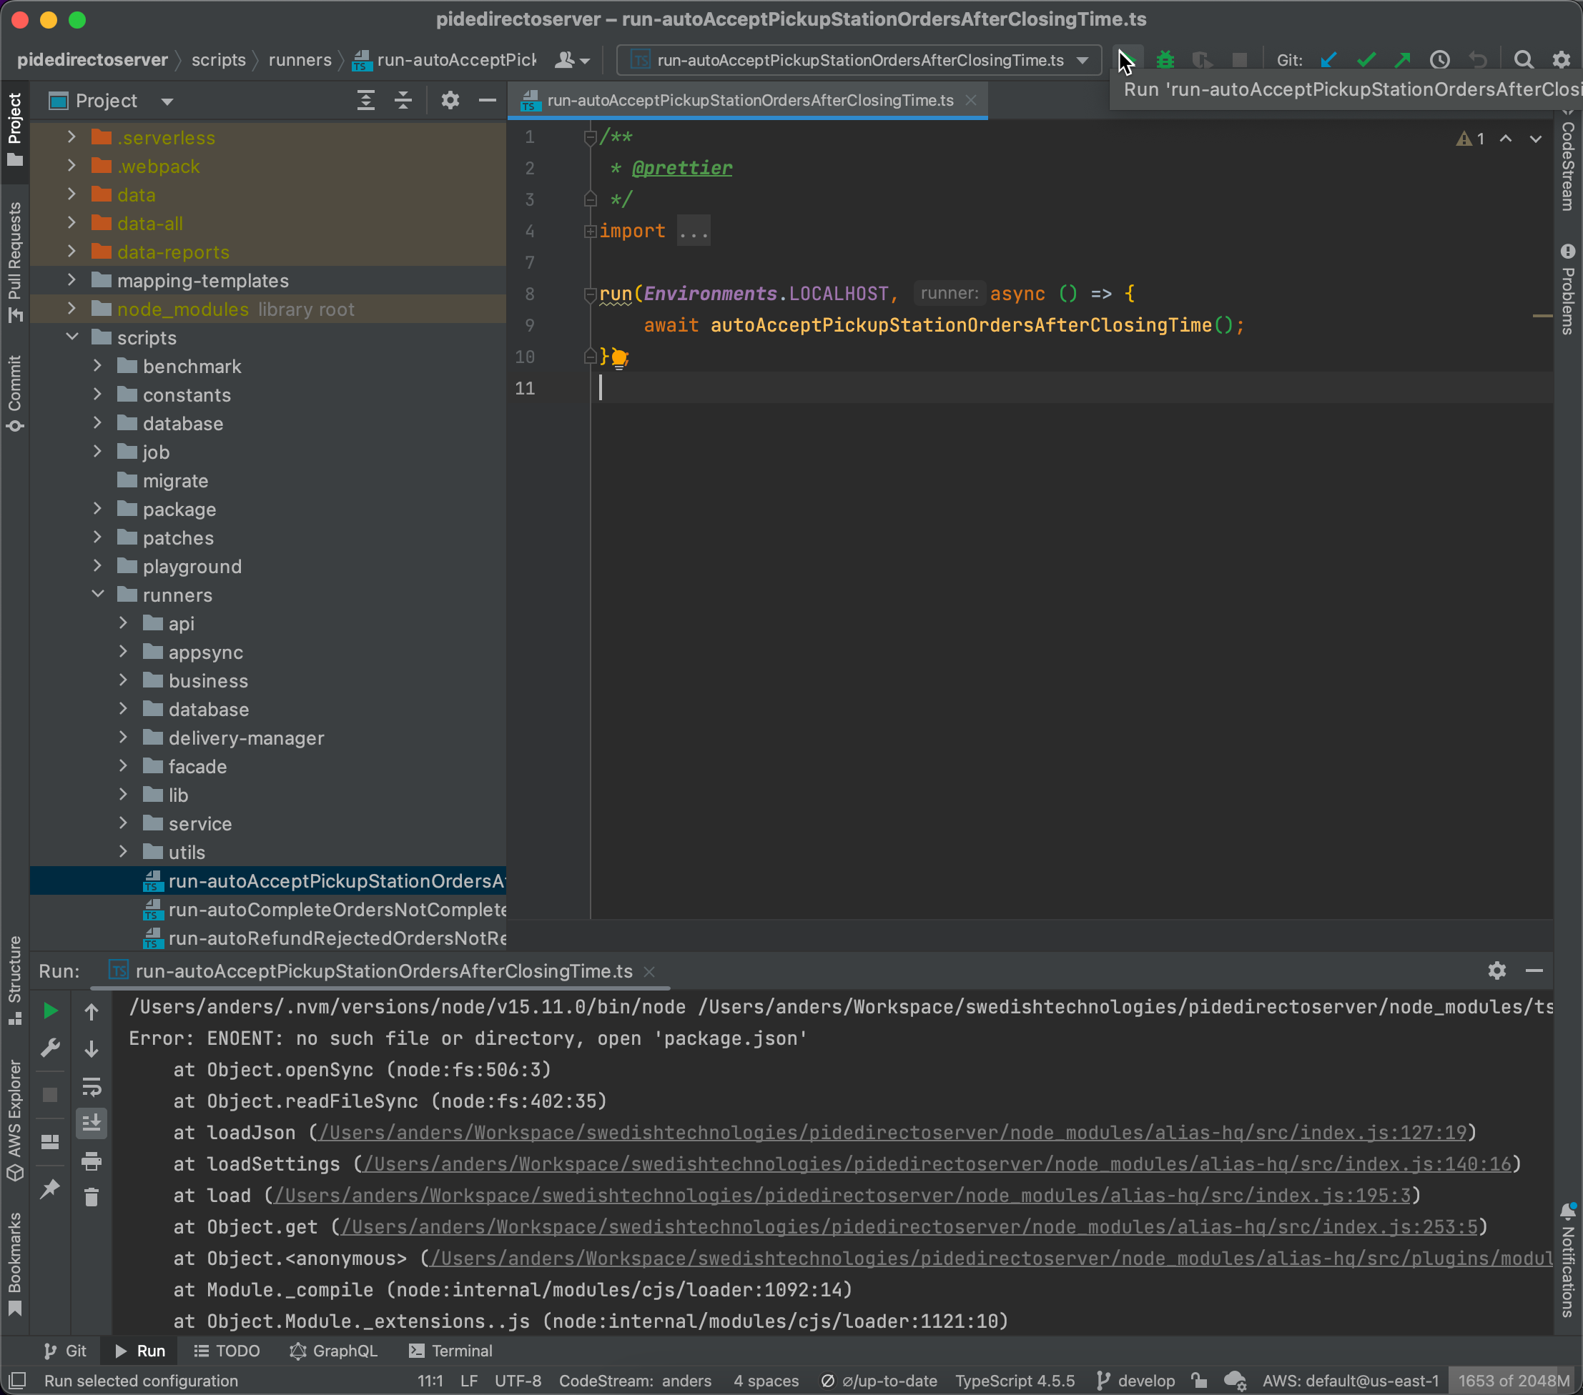This screenshot has width=1583, height=1395.
Task: Collapse the runners folder
Action: click(x=97, y=595)
